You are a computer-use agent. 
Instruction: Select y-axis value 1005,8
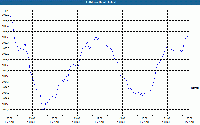point(6,21)
